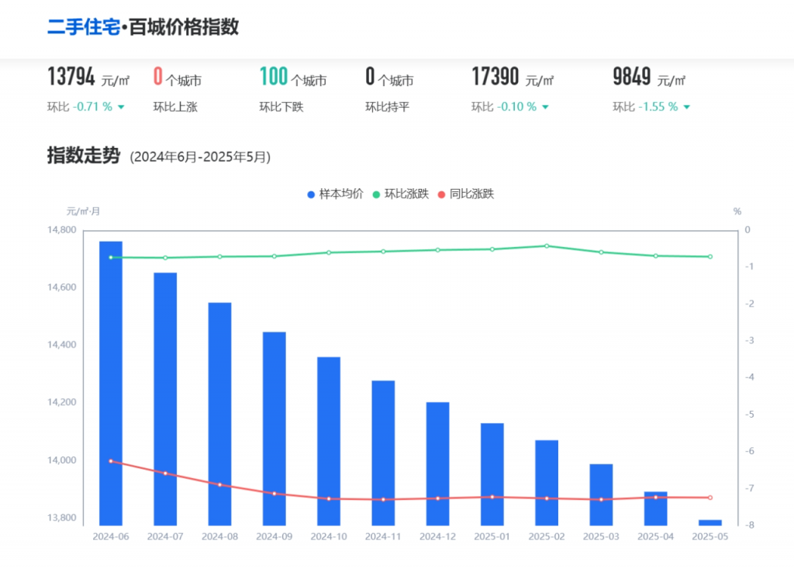Select the blue bar for 2025-01
The width and height of the screenshot is (794, 568).
(x=492, y=473)
